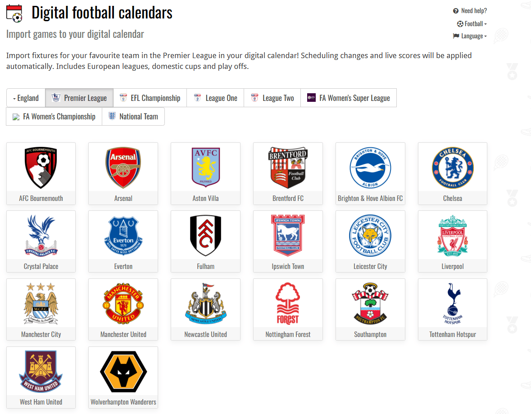Select the Chelsea badge icon
Screen dimensions: 531x414
(x=453, y=168)
